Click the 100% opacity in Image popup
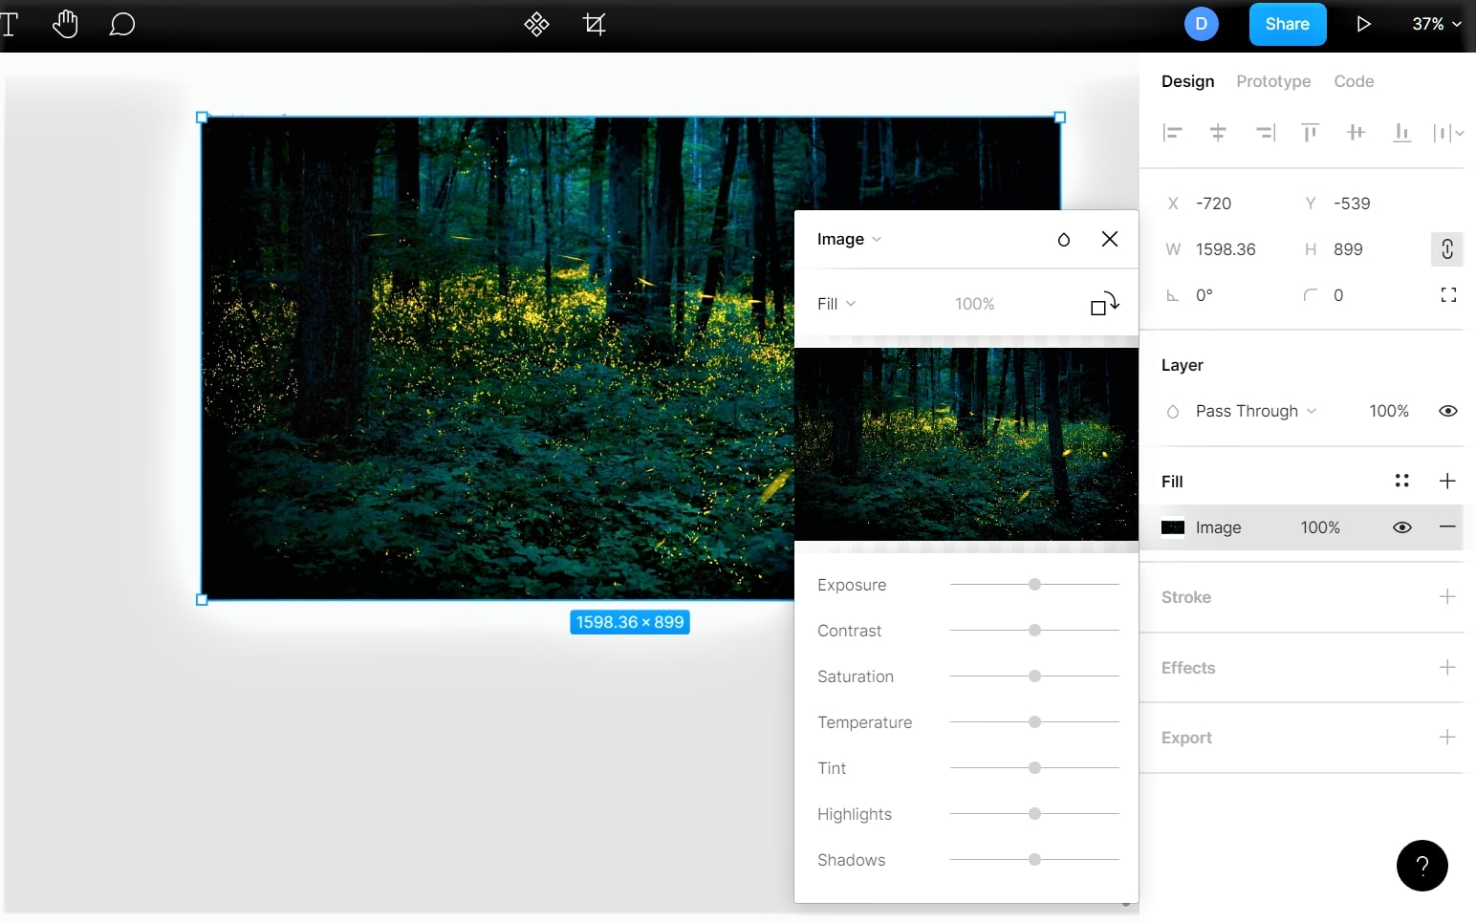1476x923 pixels. 974,304
